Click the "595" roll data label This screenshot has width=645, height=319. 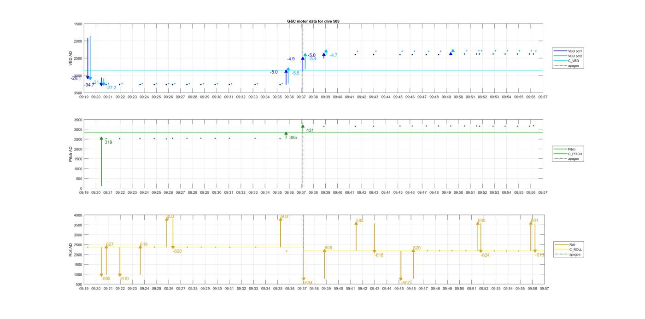coord(360,220)
